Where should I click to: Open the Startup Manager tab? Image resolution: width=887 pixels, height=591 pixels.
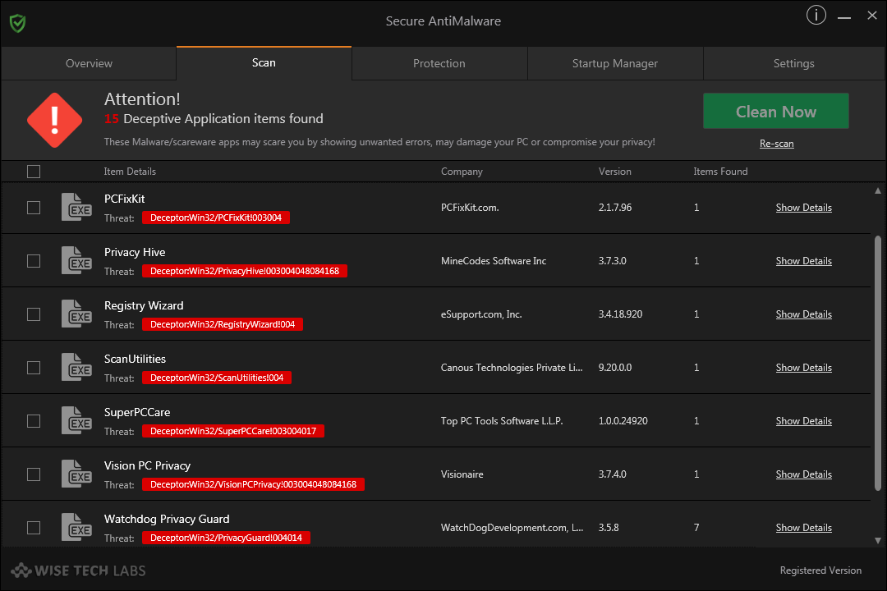pyautogui.click(x=615, y=63)
